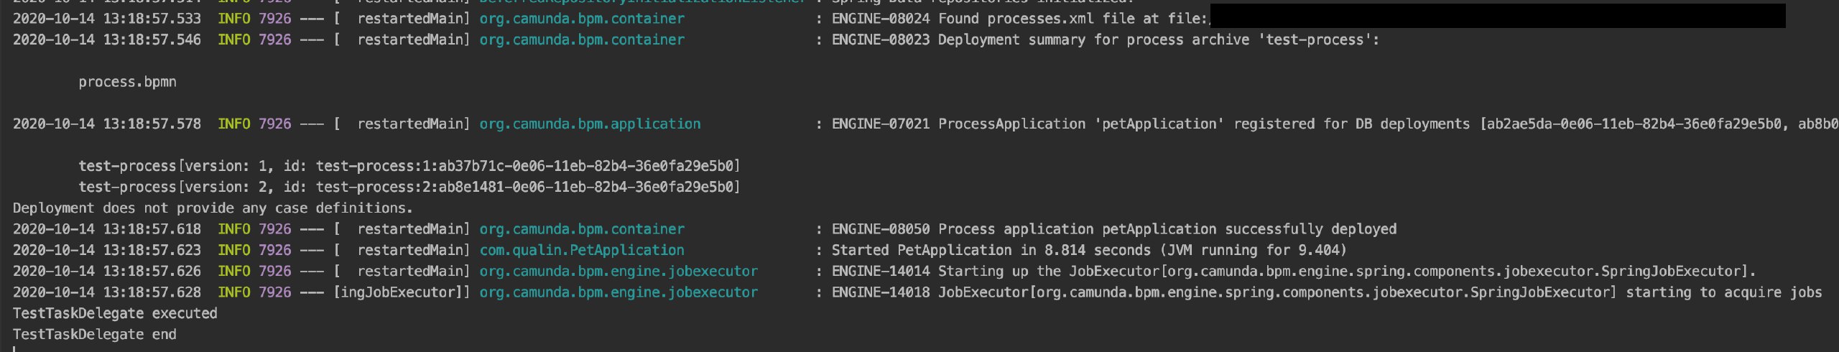Click 'Started PetApplication in 8.814 seconds' message
This screenshot has height=352, width=1839.
click(1089, 250)
